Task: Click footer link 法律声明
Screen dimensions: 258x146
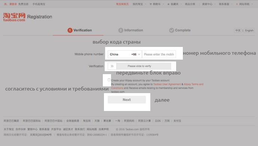Action: tap(104, 129)
